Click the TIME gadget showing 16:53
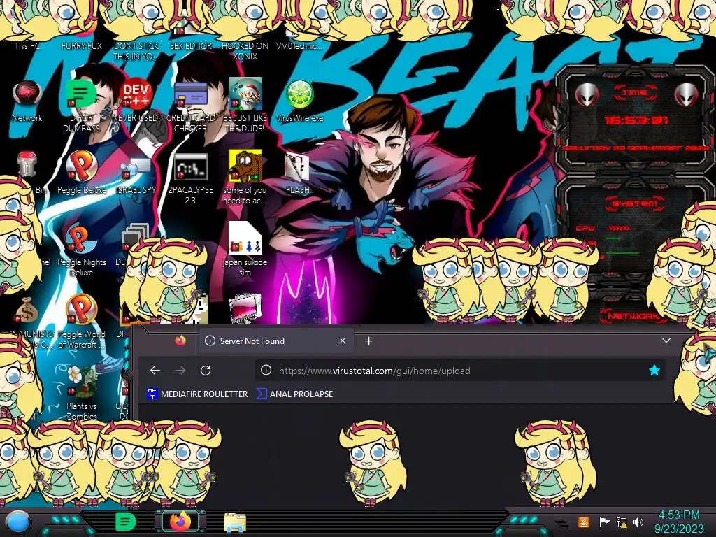The height and width of the screenshot is (537, 716). (636, 120)
